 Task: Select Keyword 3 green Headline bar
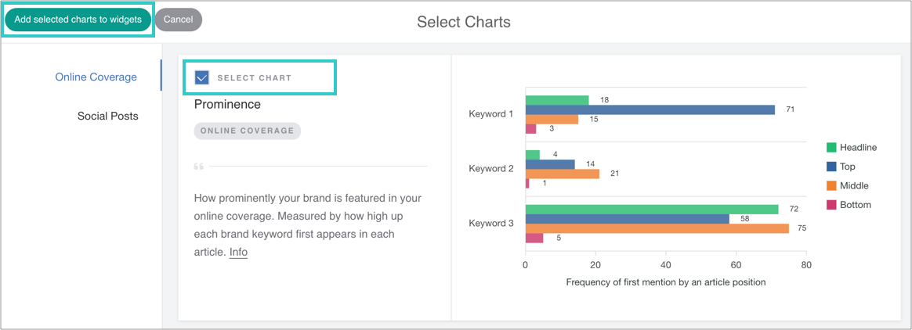pos(651,210)
